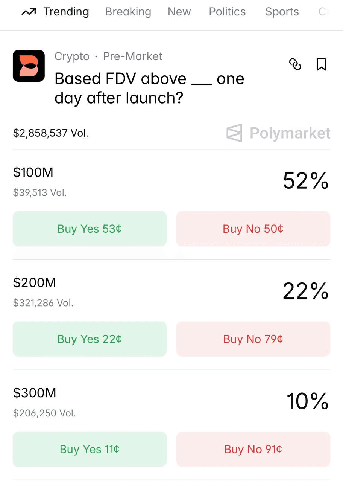This screenshot has width=343, height=482.
Task: Click the Polymarket logo watermark
Action: pyautogui.click(x=278, y=133)
